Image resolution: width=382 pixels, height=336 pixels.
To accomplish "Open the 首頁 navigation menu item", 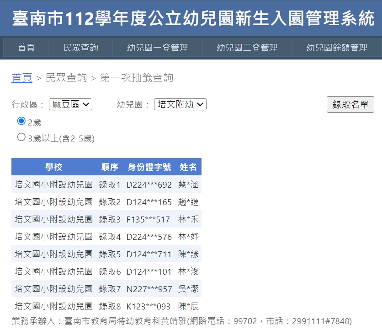I will click(x=26, y=48).
